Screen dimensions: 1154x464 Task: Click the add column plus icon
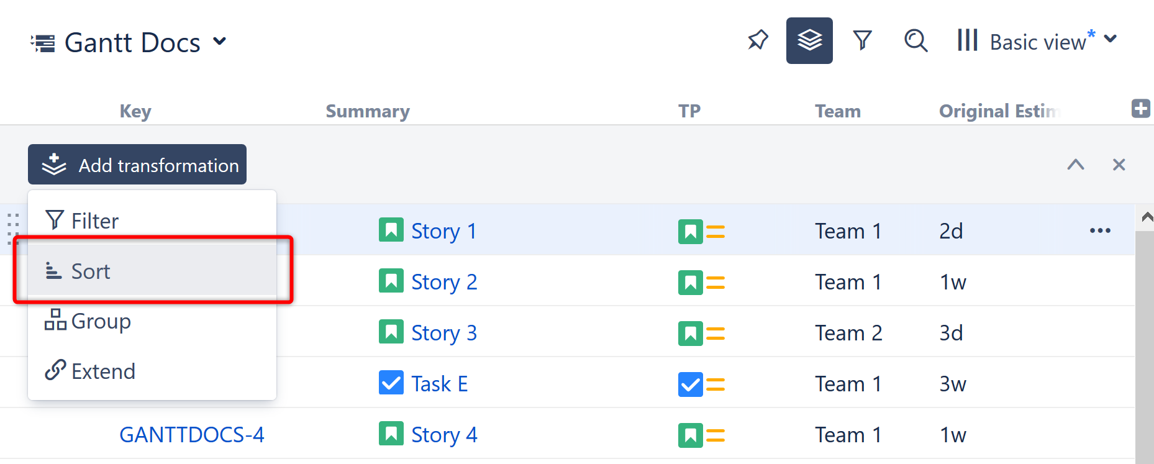[x=1140, y=109]
